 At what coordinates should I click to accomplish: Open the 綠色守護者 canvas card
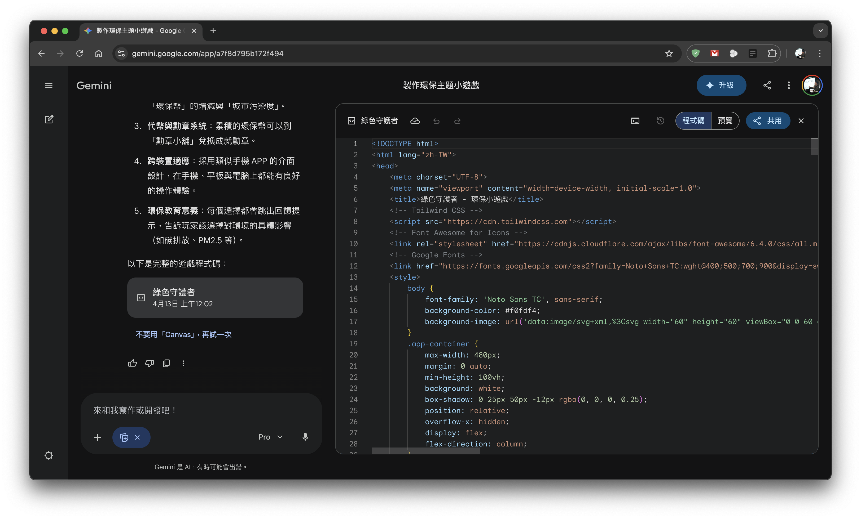pos(215,298)
